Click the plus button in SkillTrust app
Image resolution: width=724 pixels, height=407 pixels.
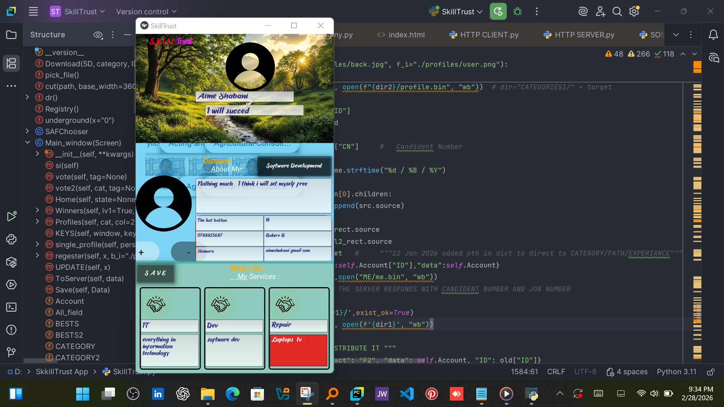(141, 252)
